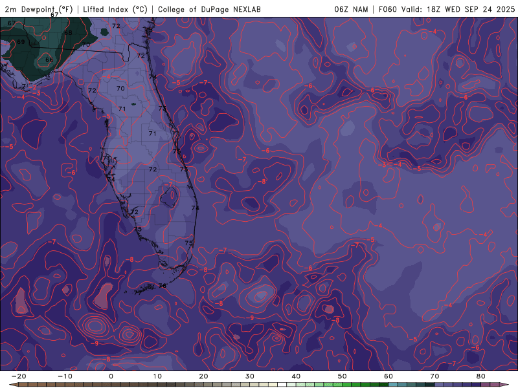Click the "2m Dewpoint (°F)" title text

pos(39,9)
